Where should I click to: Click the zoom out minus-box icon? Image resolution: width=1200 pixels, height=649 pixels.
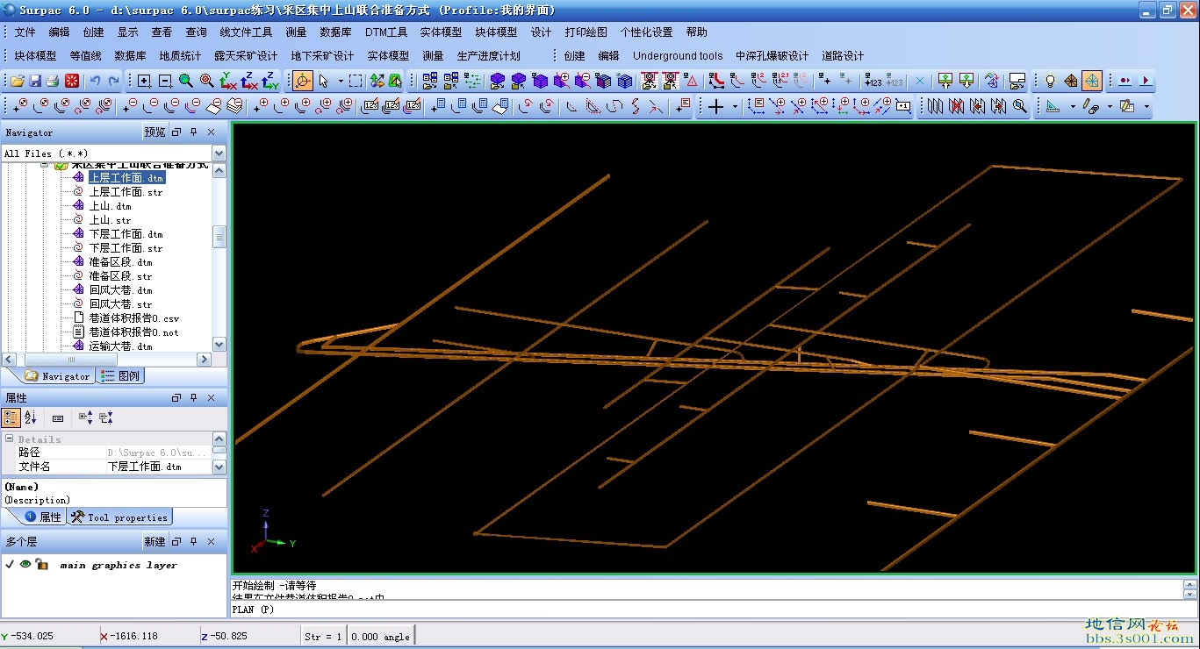pos(165,81)
